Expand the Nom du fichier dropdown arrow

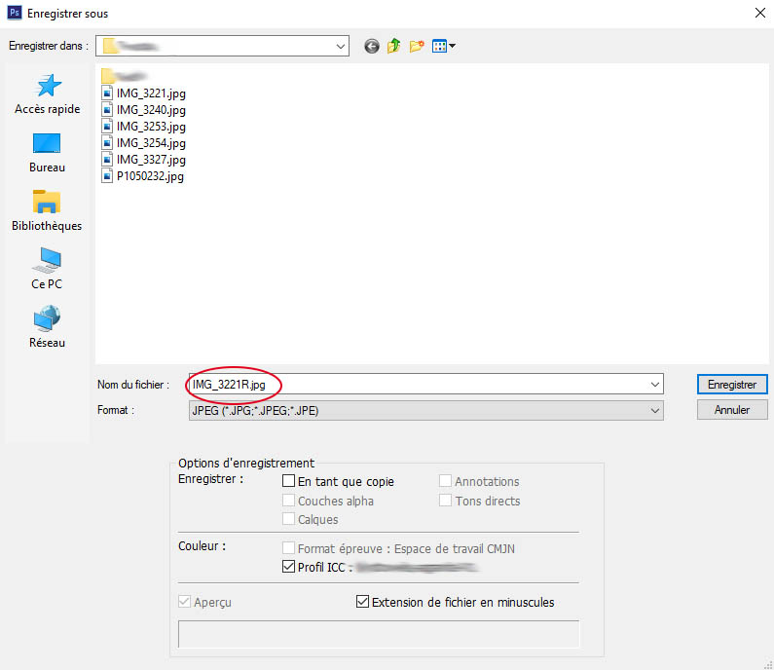654,385
